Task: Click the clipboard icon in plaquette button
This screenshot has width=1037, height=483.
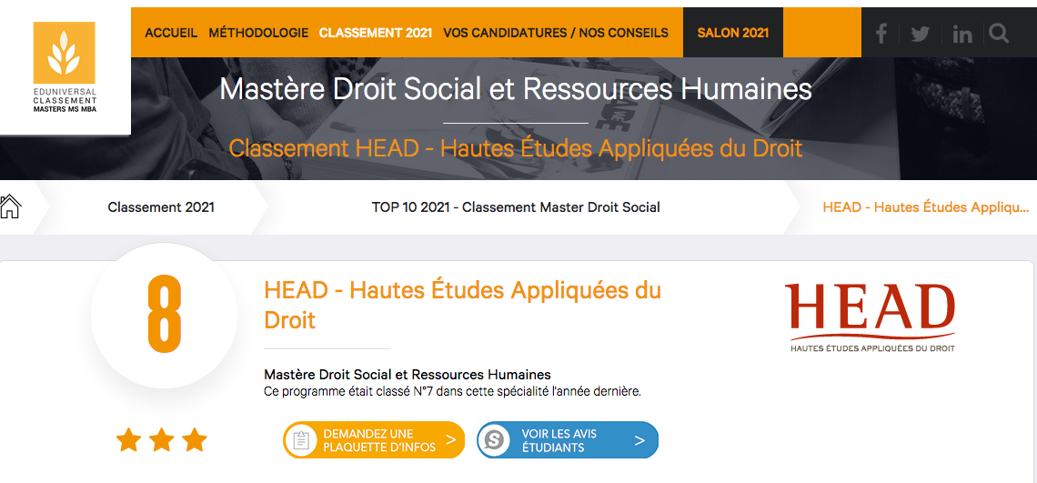Action: [302, 440]
